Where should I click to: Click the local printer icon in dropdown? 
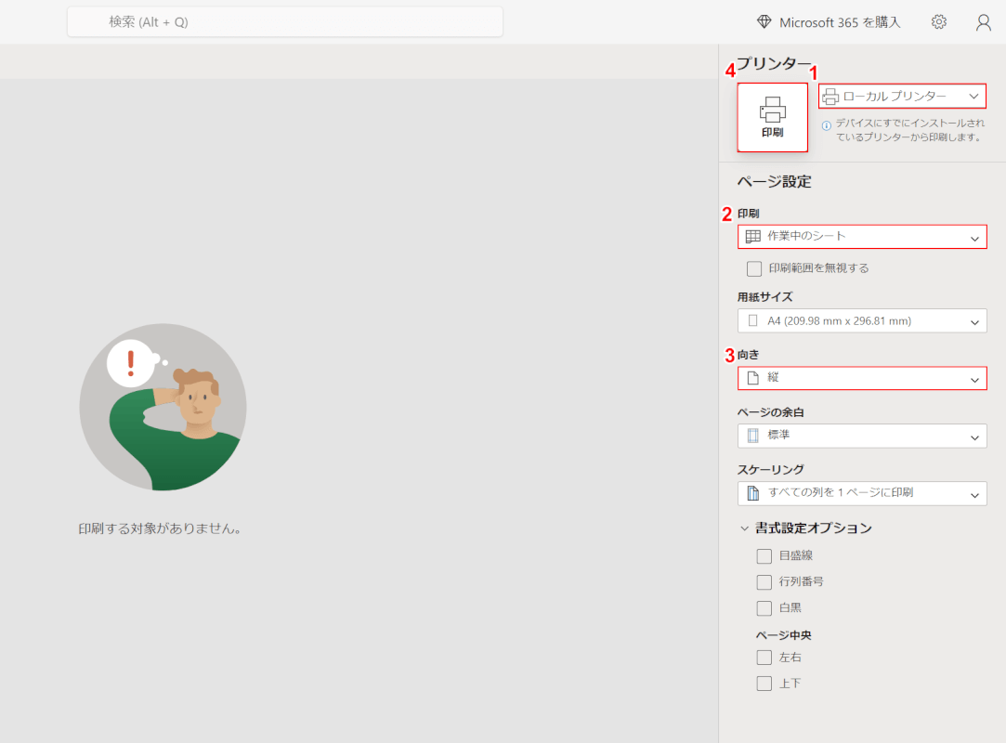(x=830, y=97)
